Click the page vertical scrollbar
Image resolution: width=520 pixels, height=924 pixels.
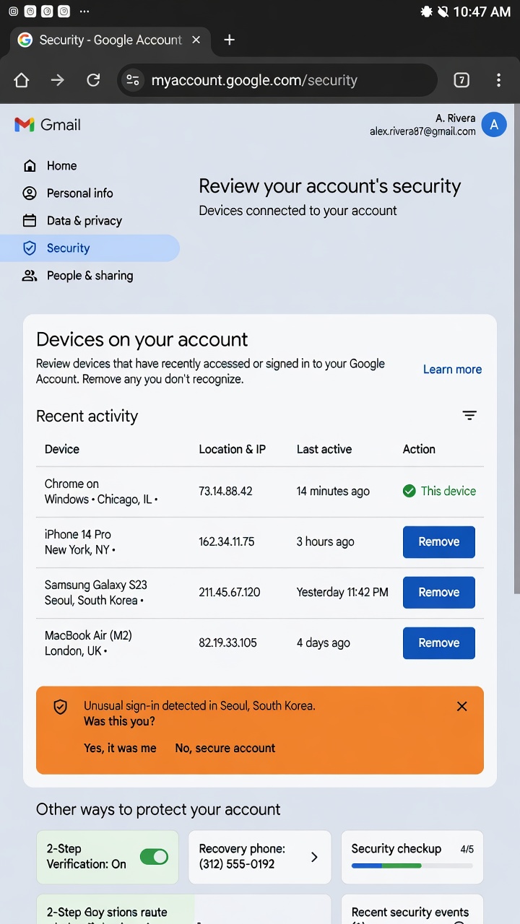[x=516, y=349]
